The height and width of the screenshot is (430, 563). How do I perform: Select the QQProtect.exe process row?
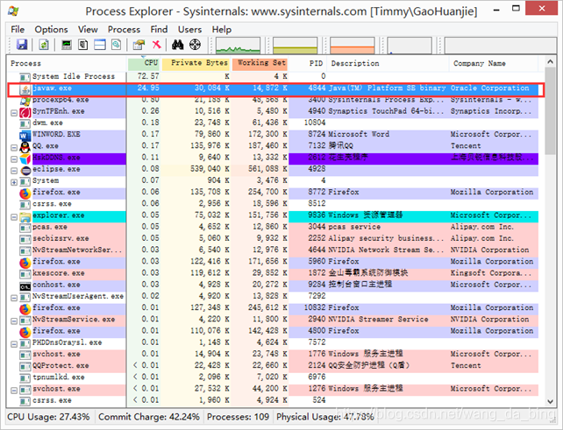click(x=273, y=365)
